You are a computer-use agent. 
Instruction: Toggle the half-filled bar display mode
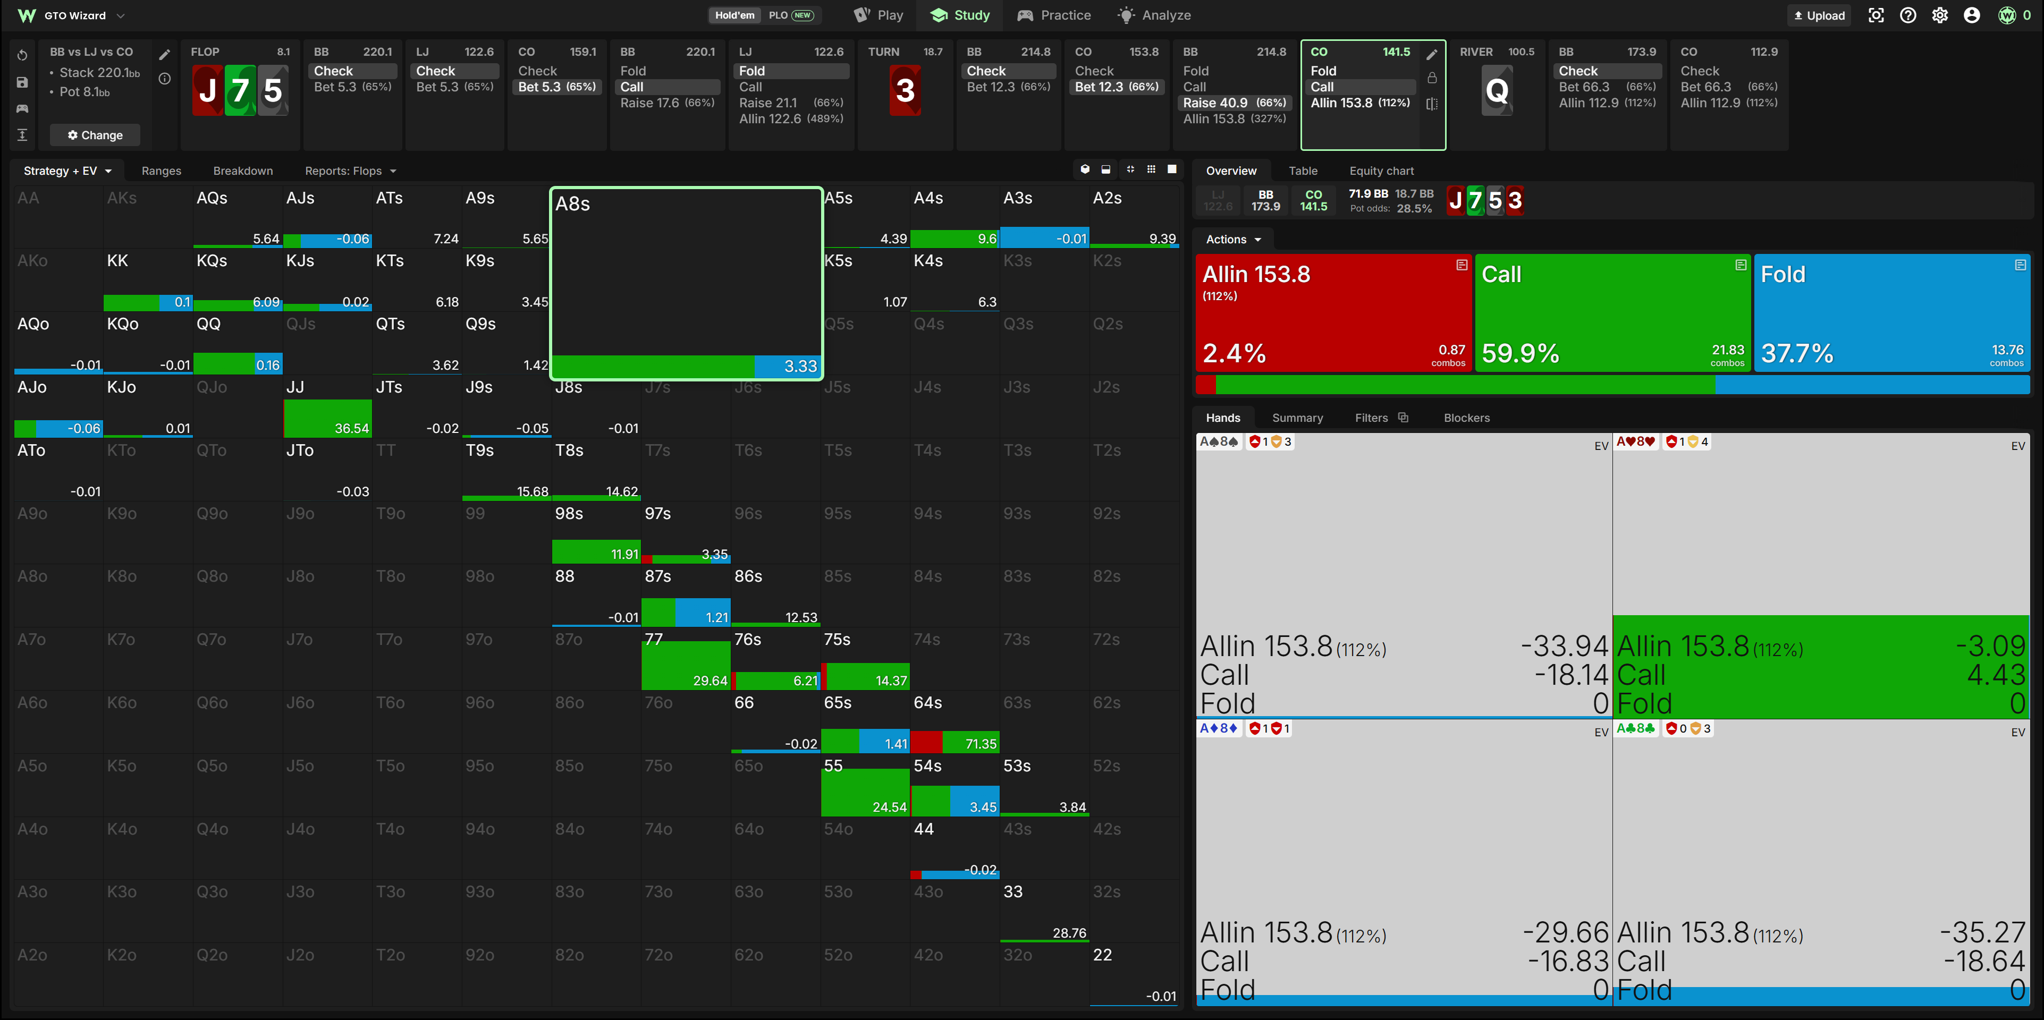coord(1106,169)
